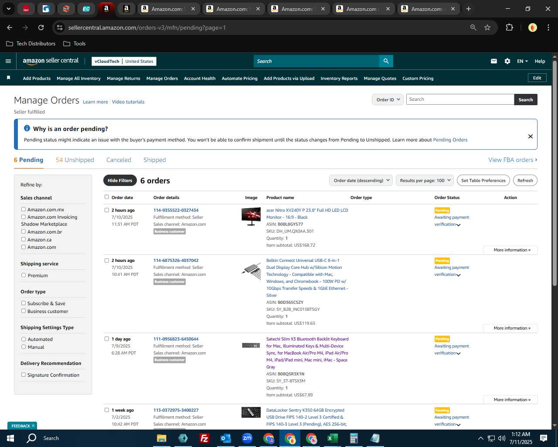This screenshot has height=447, width=558.
Task: Switch to the Shipped tab
Action: [155, 160]
